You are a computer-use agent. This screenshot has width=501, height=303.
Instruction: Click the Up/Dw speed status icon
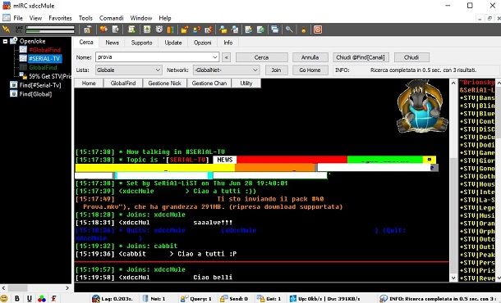point(292,299)
